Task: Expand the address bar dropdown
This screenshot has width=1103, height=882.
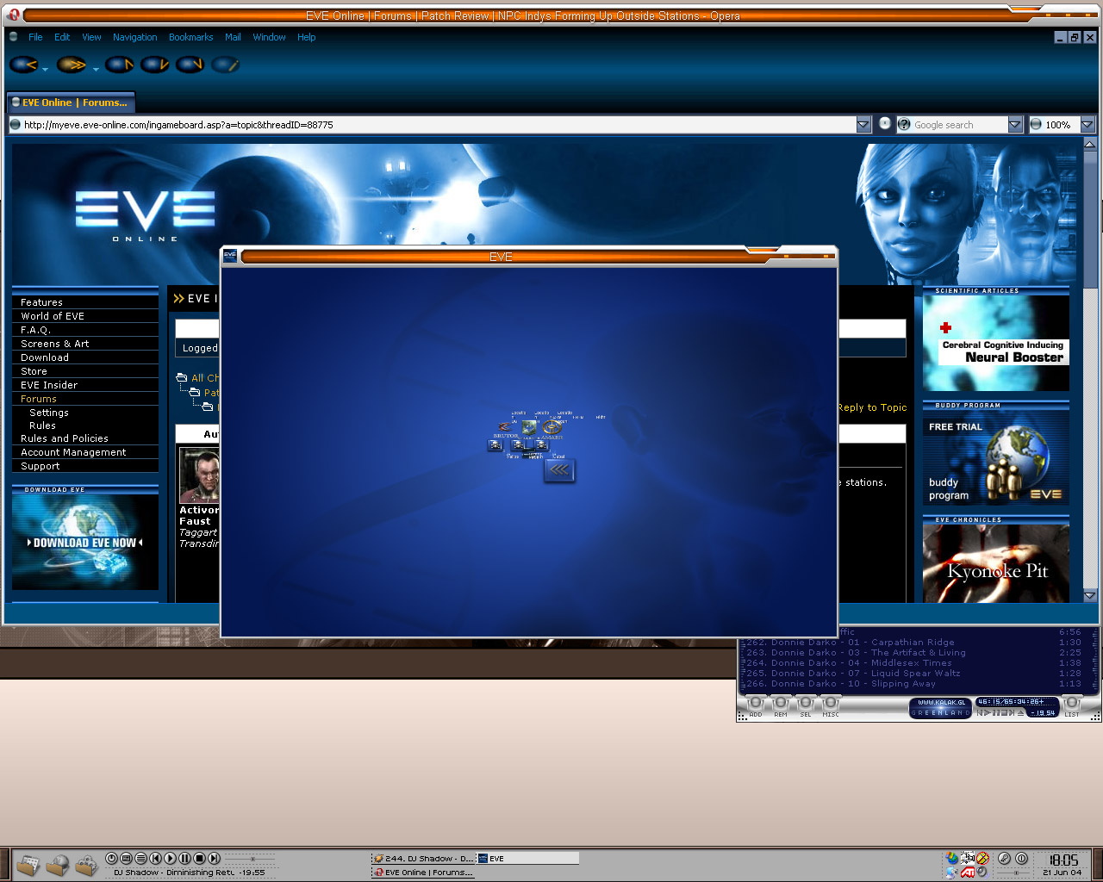Action: pos(863,125)
